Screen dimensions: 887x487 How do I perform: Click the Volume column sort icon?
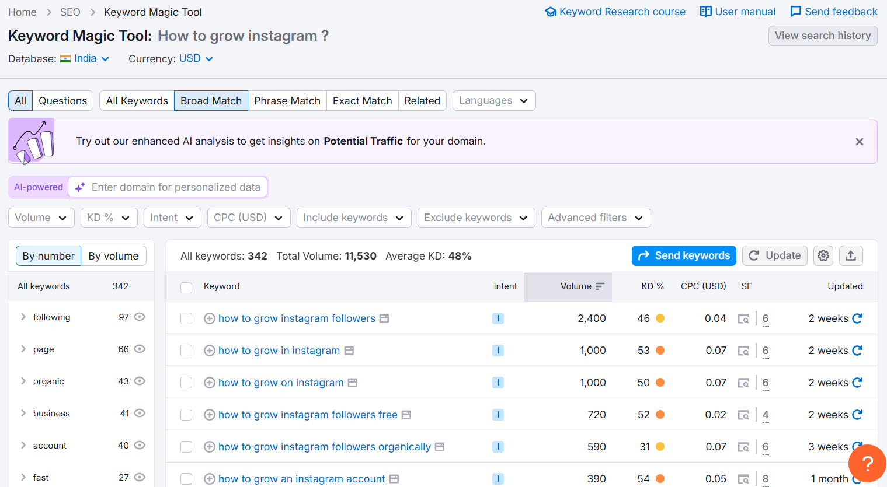tap(600, 286)
